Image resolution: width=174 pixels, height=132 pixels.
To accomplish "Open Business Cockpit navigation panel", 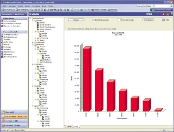I will click(14, 125).
